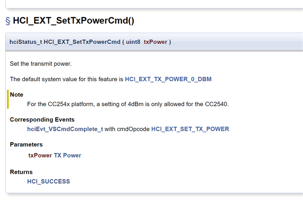Click the uint8 type in the signature
The image size is (303, 202).
click(x=133, y=42)
